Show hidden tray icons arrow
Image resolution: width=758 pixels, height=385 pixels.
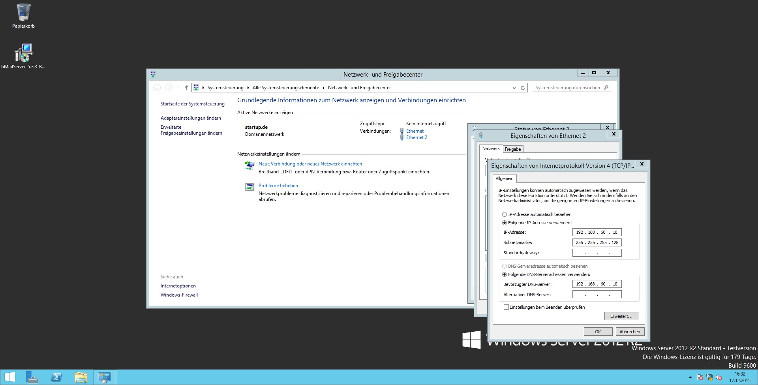[x=690, y=377]
